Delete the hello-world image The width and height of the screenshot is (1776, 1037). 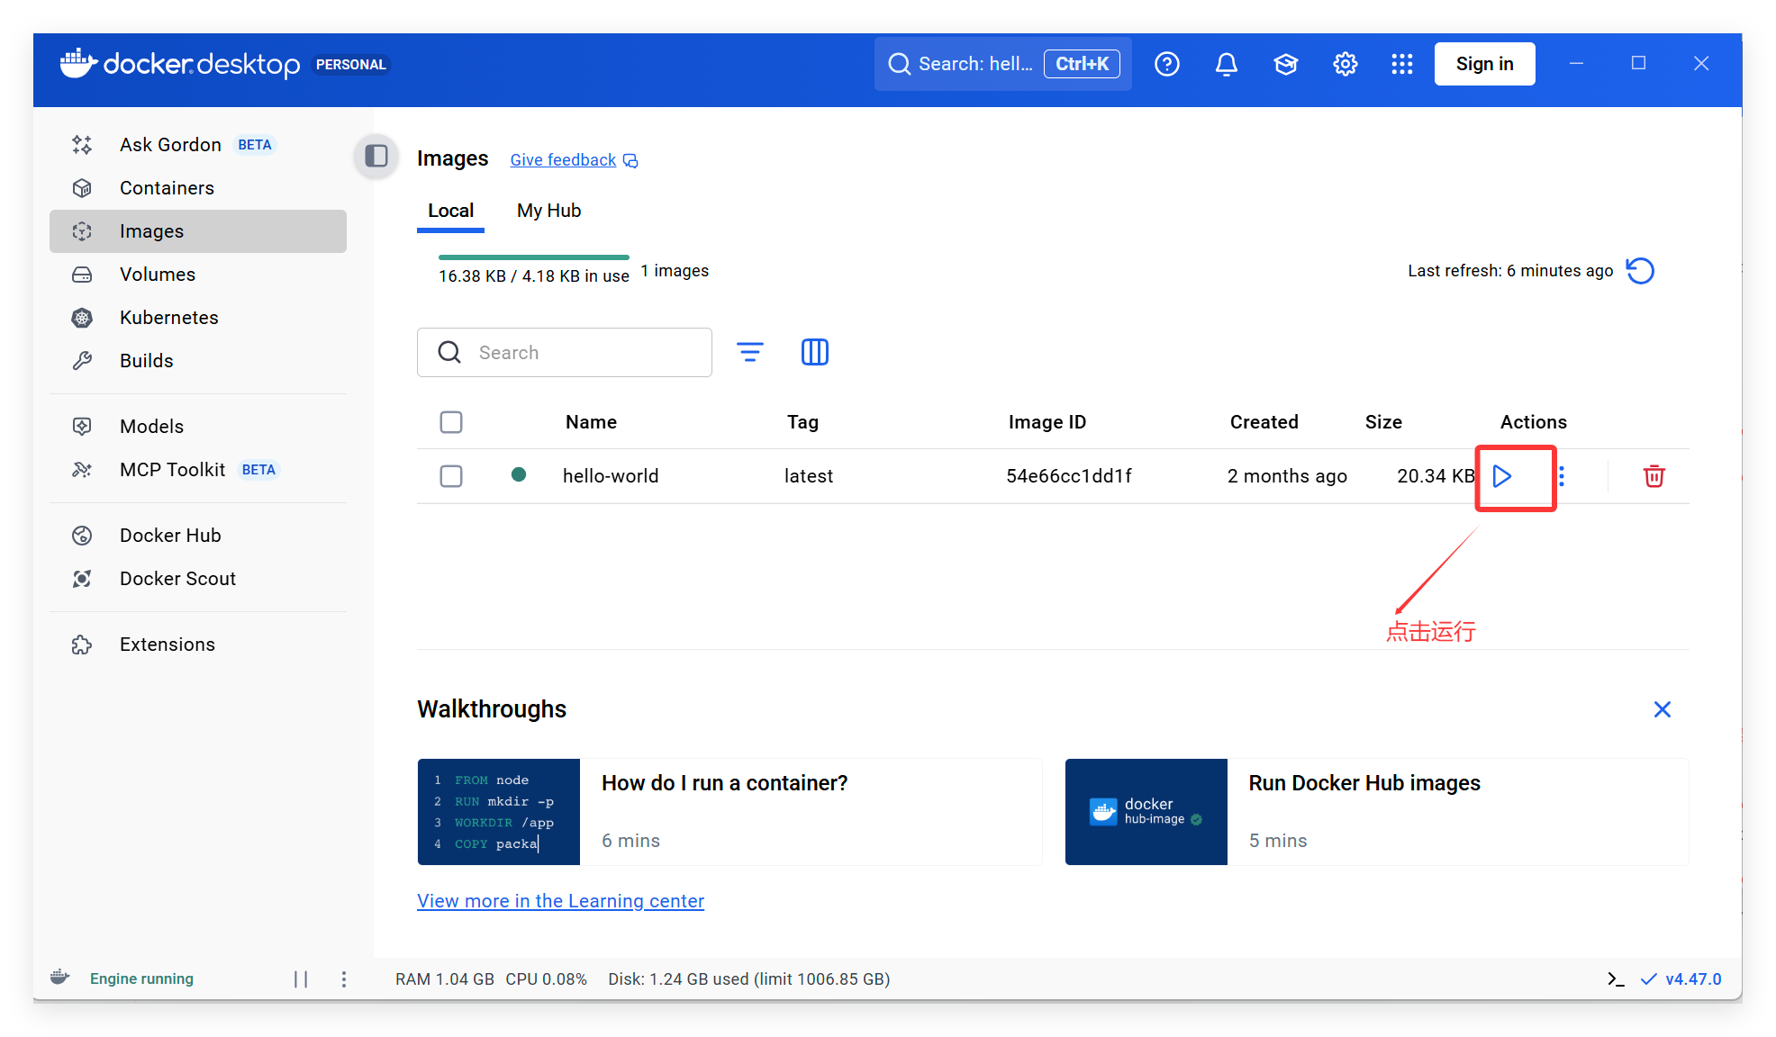tap(1654, 476)
